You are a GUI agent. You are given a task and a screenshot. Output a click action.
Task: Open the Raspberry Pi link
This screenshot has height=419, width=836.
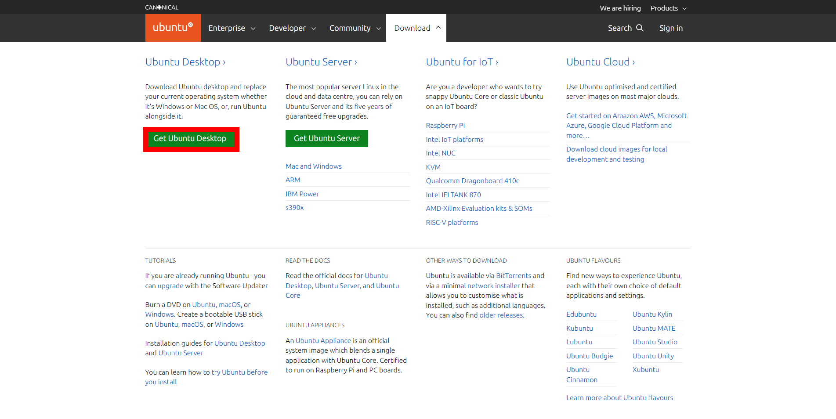click(445, 126)
